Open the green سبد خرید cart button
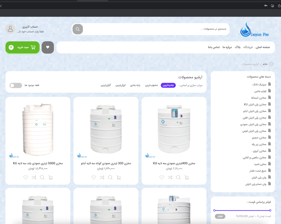 click(22, 47)
